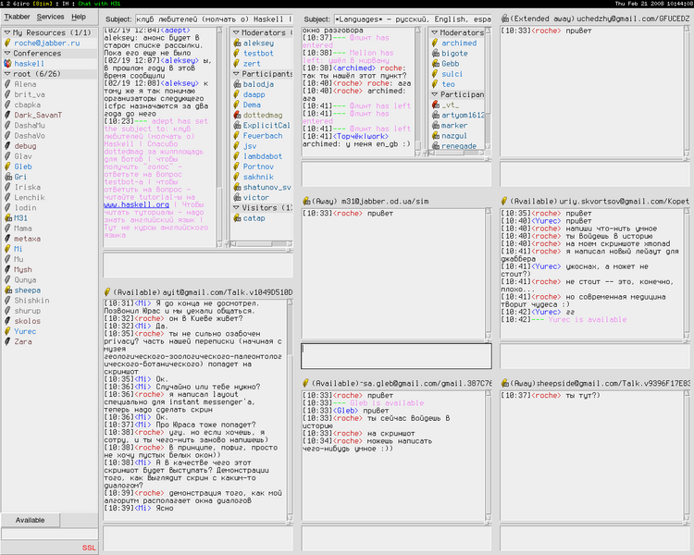Open the Available status dropdown
Viewport: 694px width, 555px height.
click(x=31, y=520)
